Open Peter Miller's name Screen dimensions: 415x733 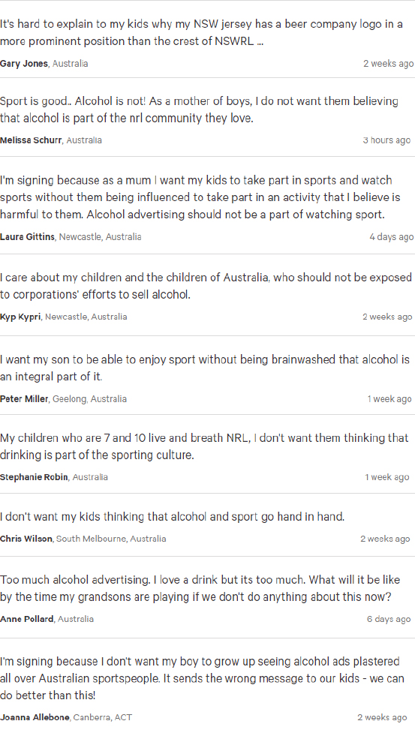coord(24,399)
